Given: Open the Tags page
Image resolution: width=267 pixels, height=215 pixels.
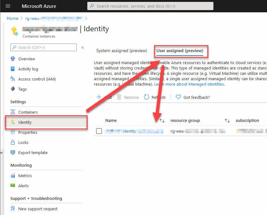Looking at the screenshot, I should pyautogui.click(x=22, y=89).
